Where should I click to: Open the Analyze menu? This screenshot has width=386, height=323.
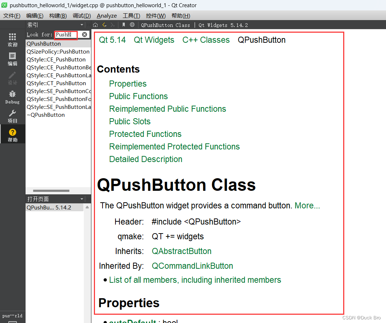(x=106, y=16)
